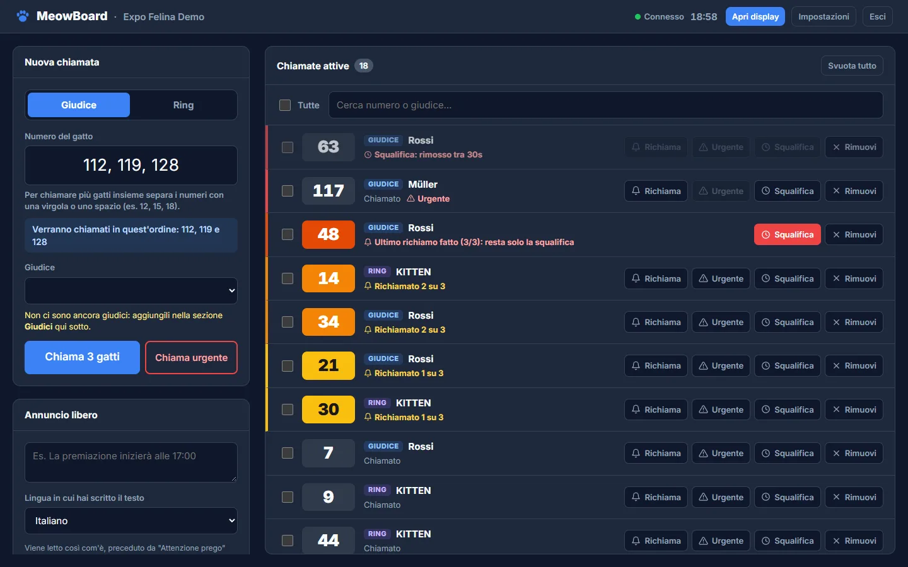
Task: Click warning triangle in Urgente for cat 14
Action: 703,278
